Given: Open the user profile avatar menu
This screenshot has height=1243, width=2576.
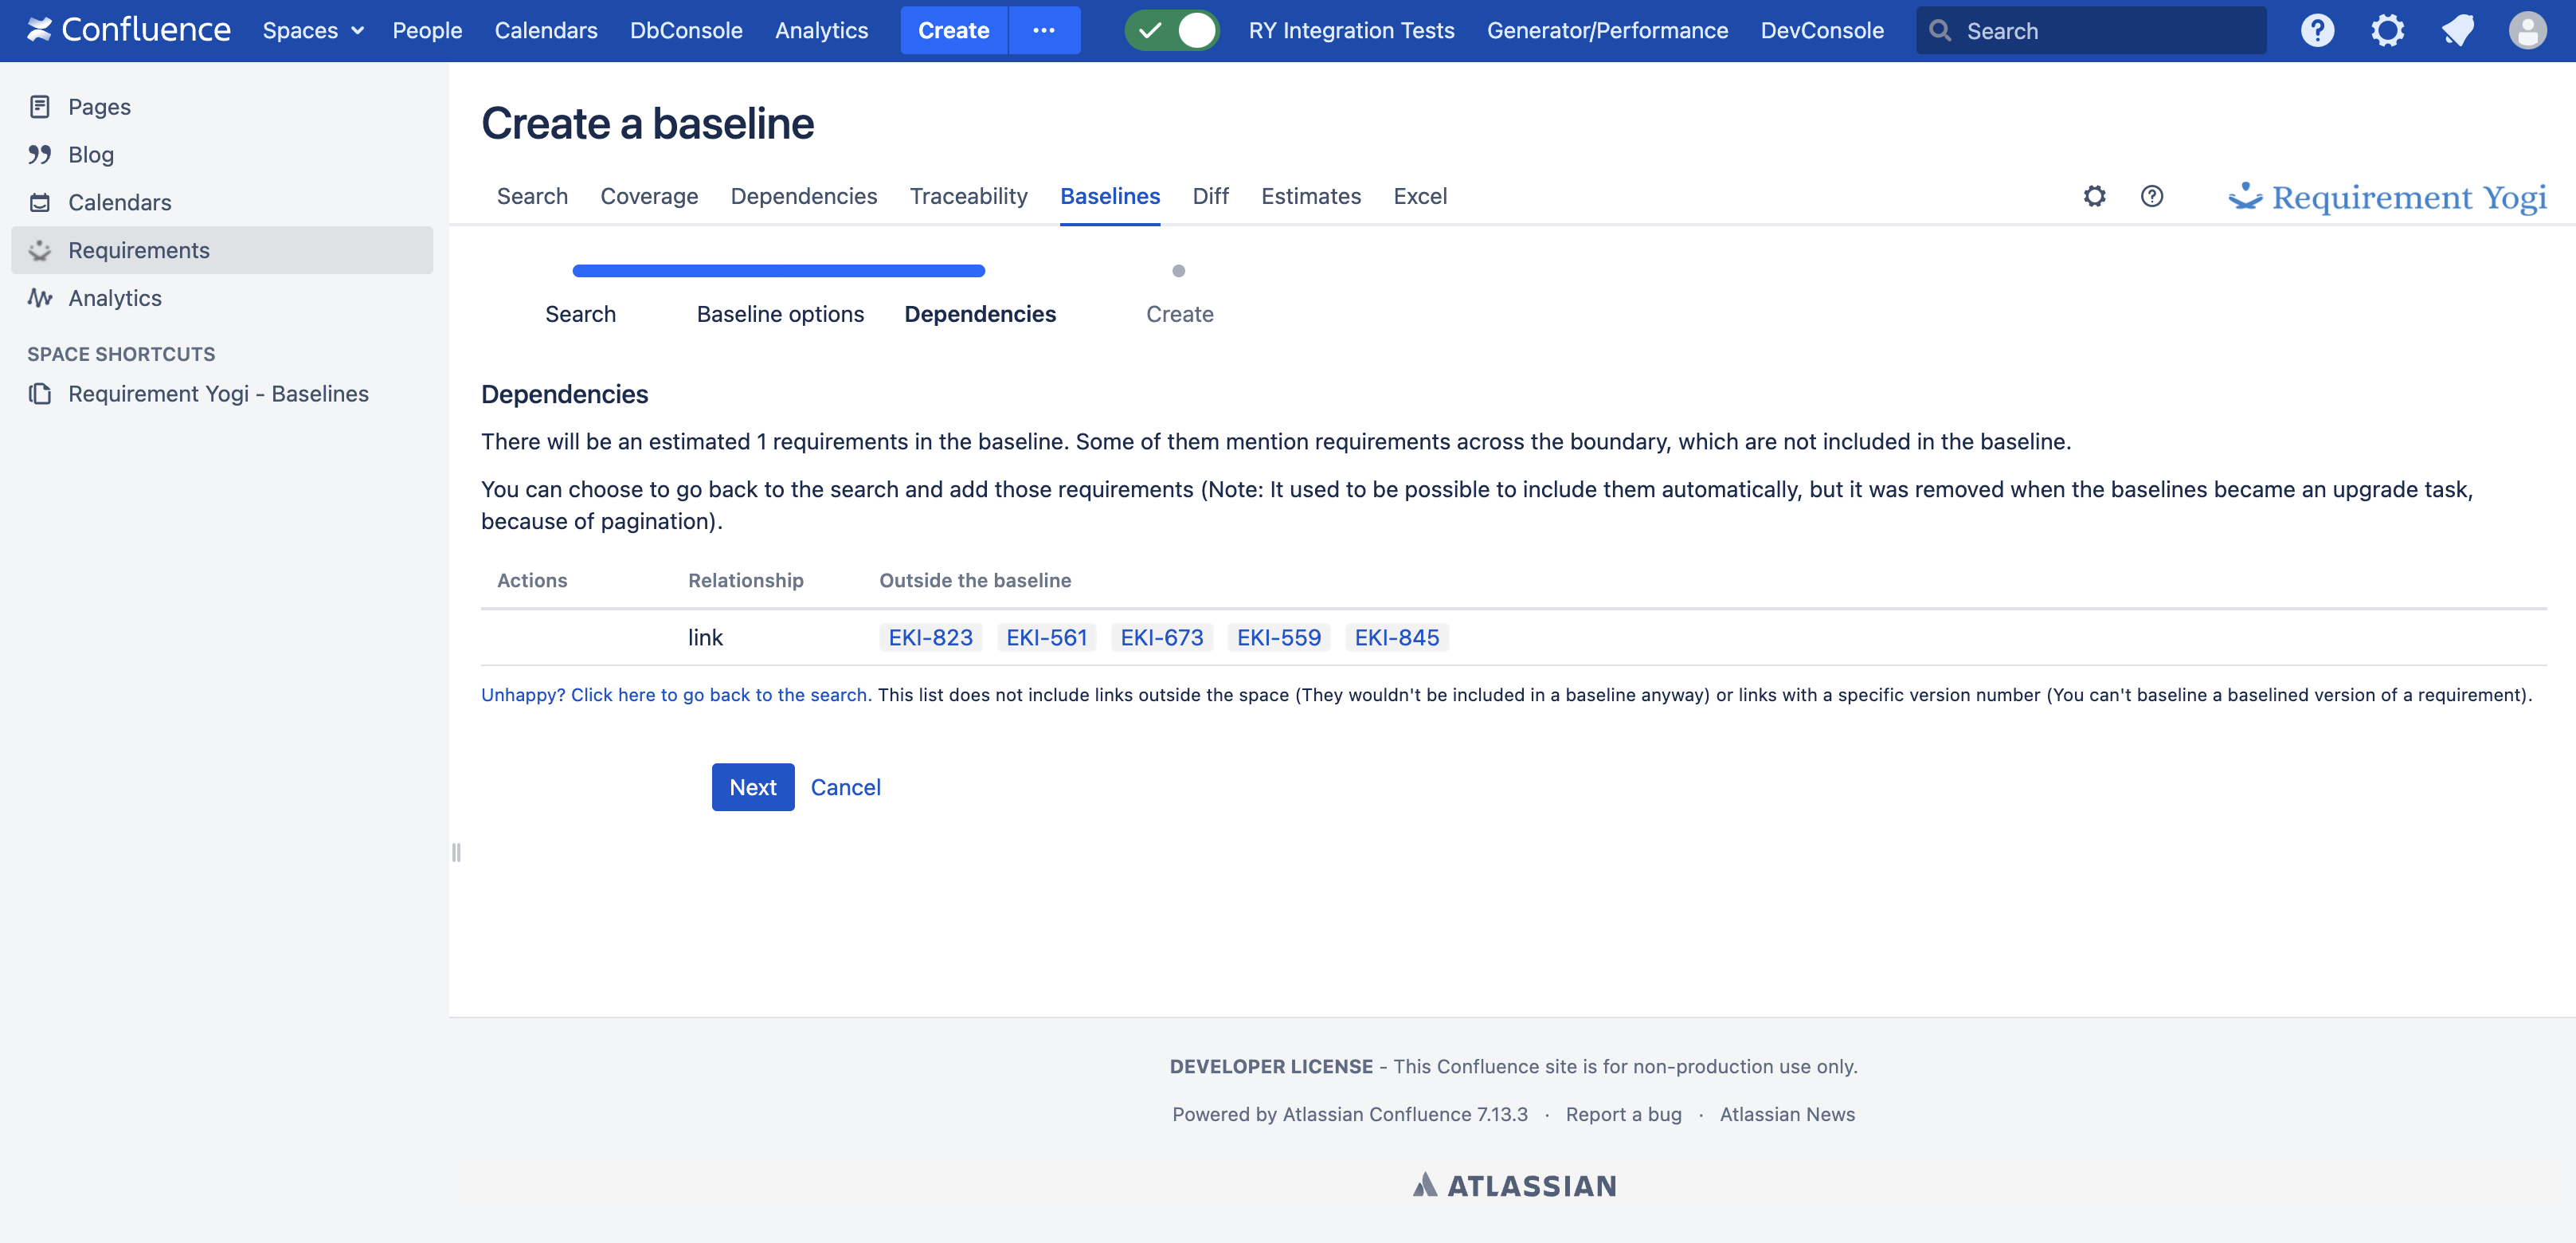Looking at the screenshot, I should [x=2526, y=30].
